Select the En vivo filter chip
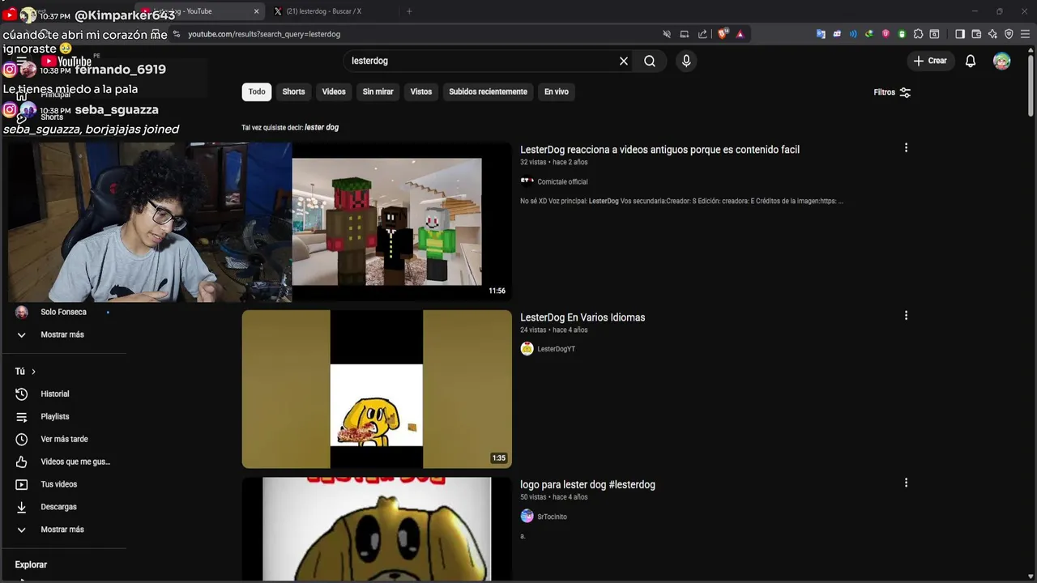 click(x=556, y=91)
